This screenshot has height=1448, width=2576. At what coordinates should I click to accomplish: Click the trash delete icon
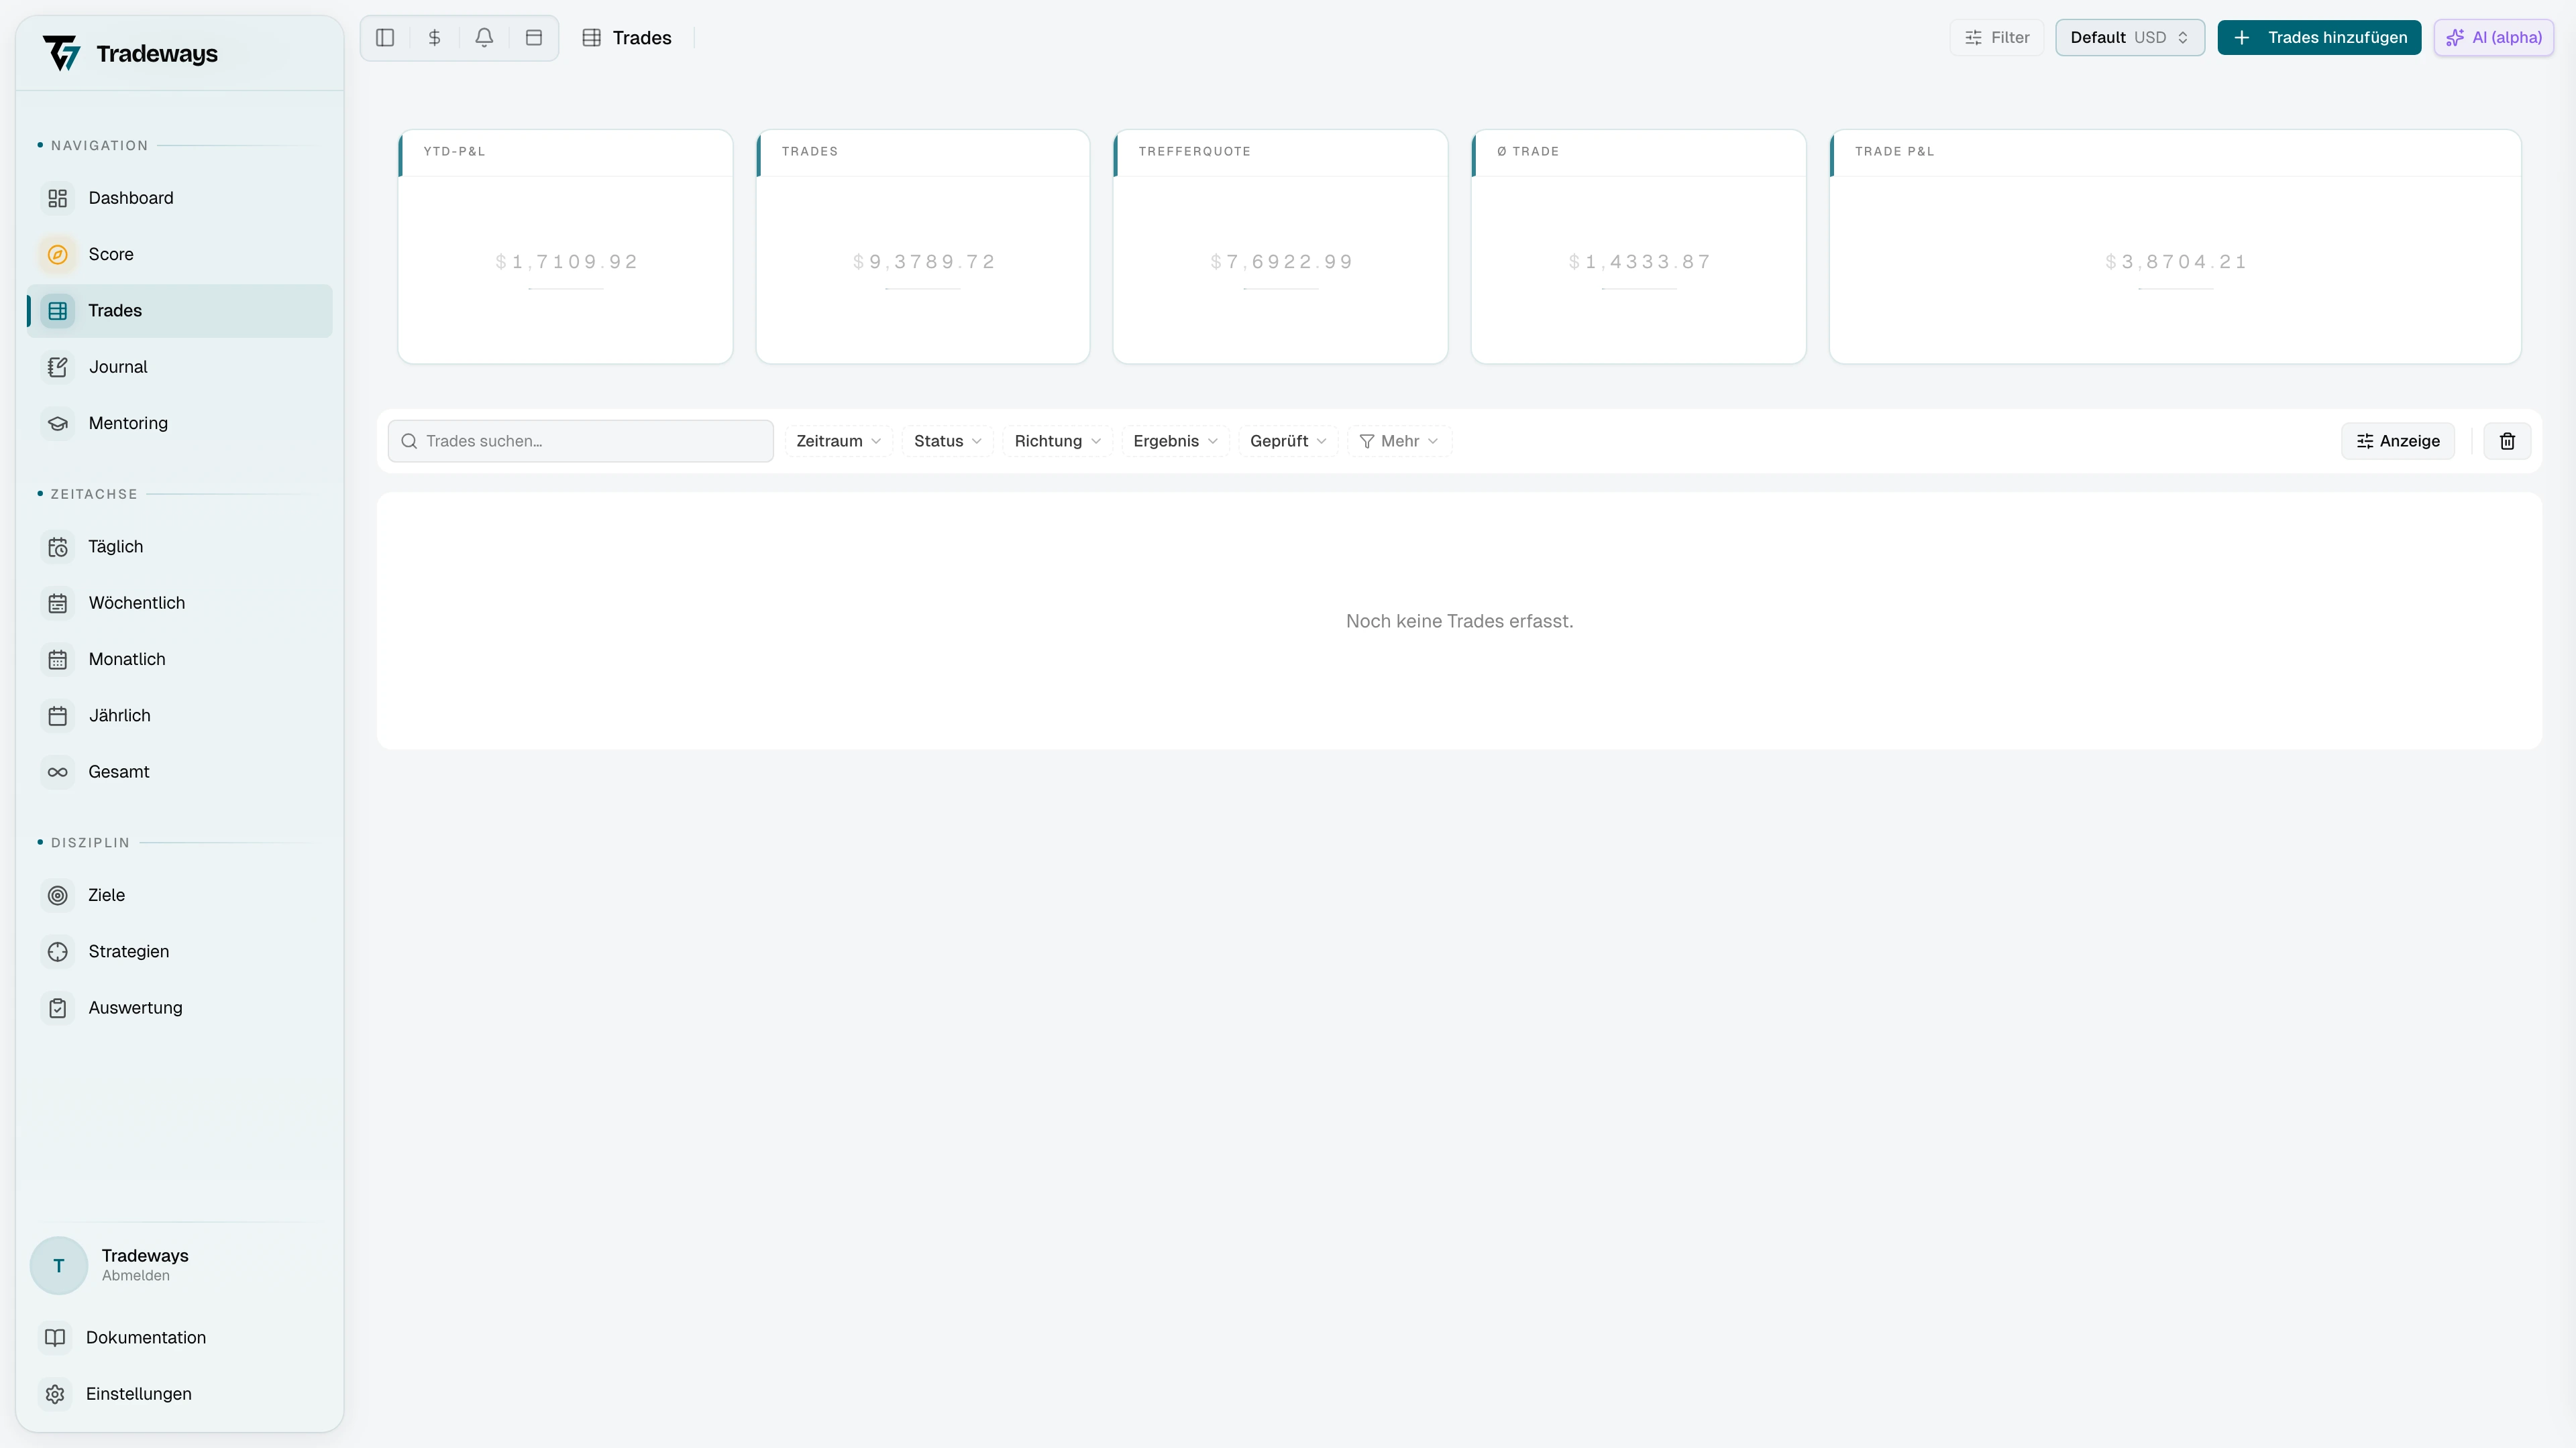pyautogui.click(x=2507, y=440)
